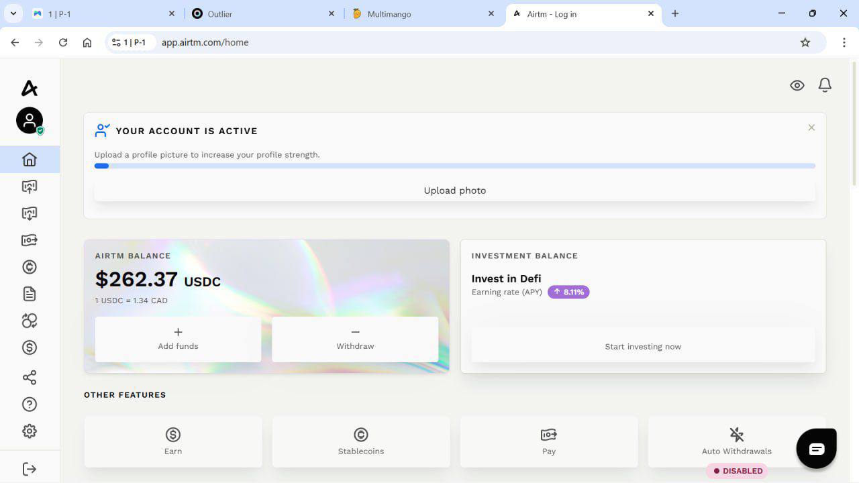Bookmark this page with star icon

pyautogui.click(x=805, y=42)
